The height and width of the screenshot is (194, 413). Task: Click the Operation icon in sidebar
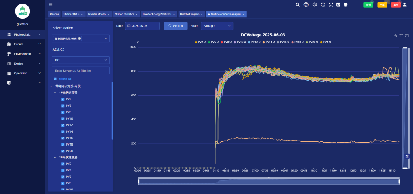[9, 74]
